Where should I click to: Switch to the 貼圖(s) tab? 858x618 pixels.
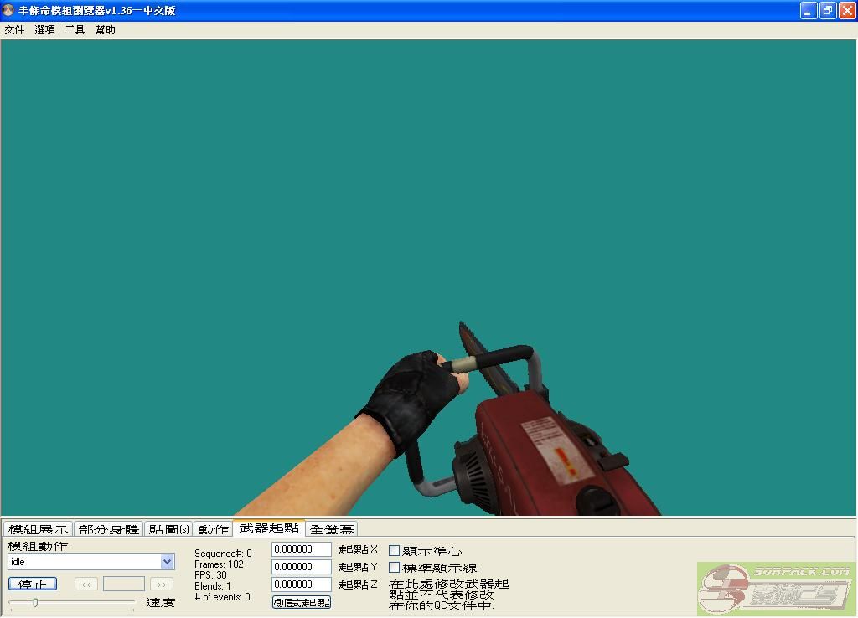[x=168, y=529]
